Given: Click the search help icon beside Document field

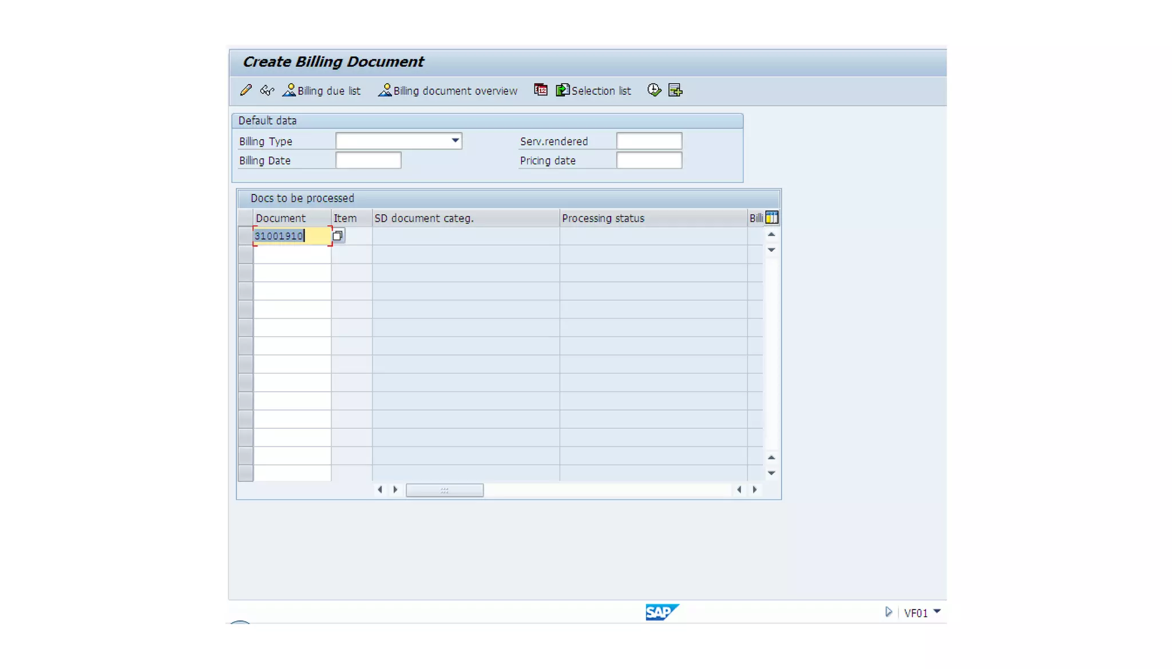Looking at the screenshot, I should 338,236.
